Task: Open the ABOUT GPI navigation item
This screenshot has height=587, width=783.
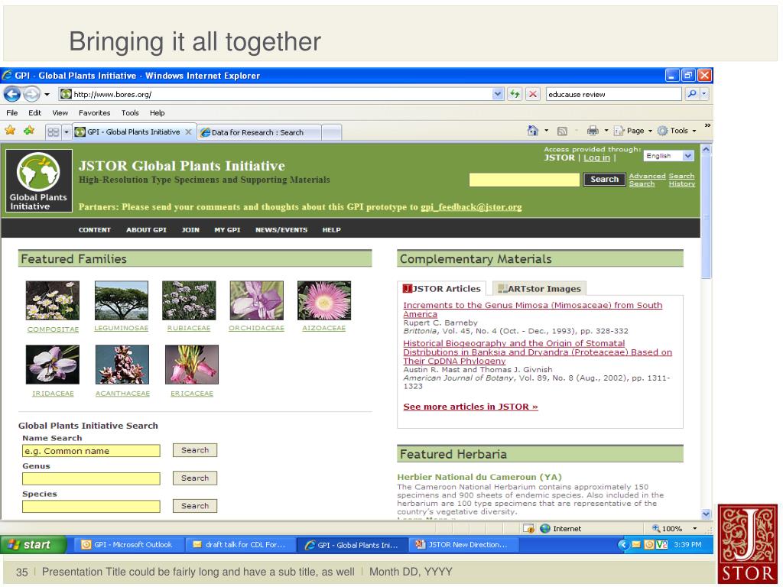Action: [146, 229]
